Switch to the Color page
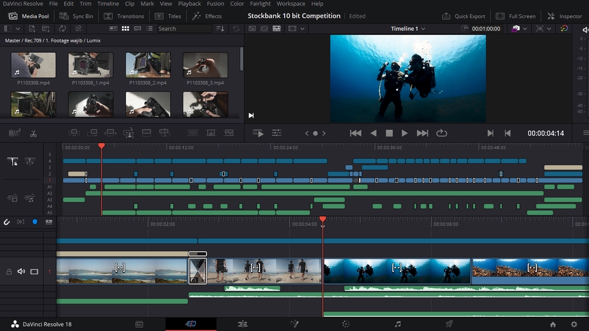Screen dimensions: 589x331 click(346, 324)
